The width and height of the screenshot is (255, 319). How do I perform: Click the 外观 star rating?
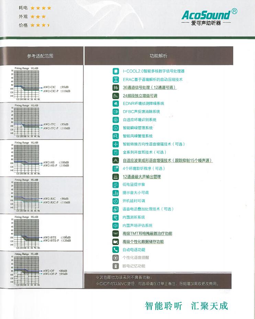coord(38,17)
